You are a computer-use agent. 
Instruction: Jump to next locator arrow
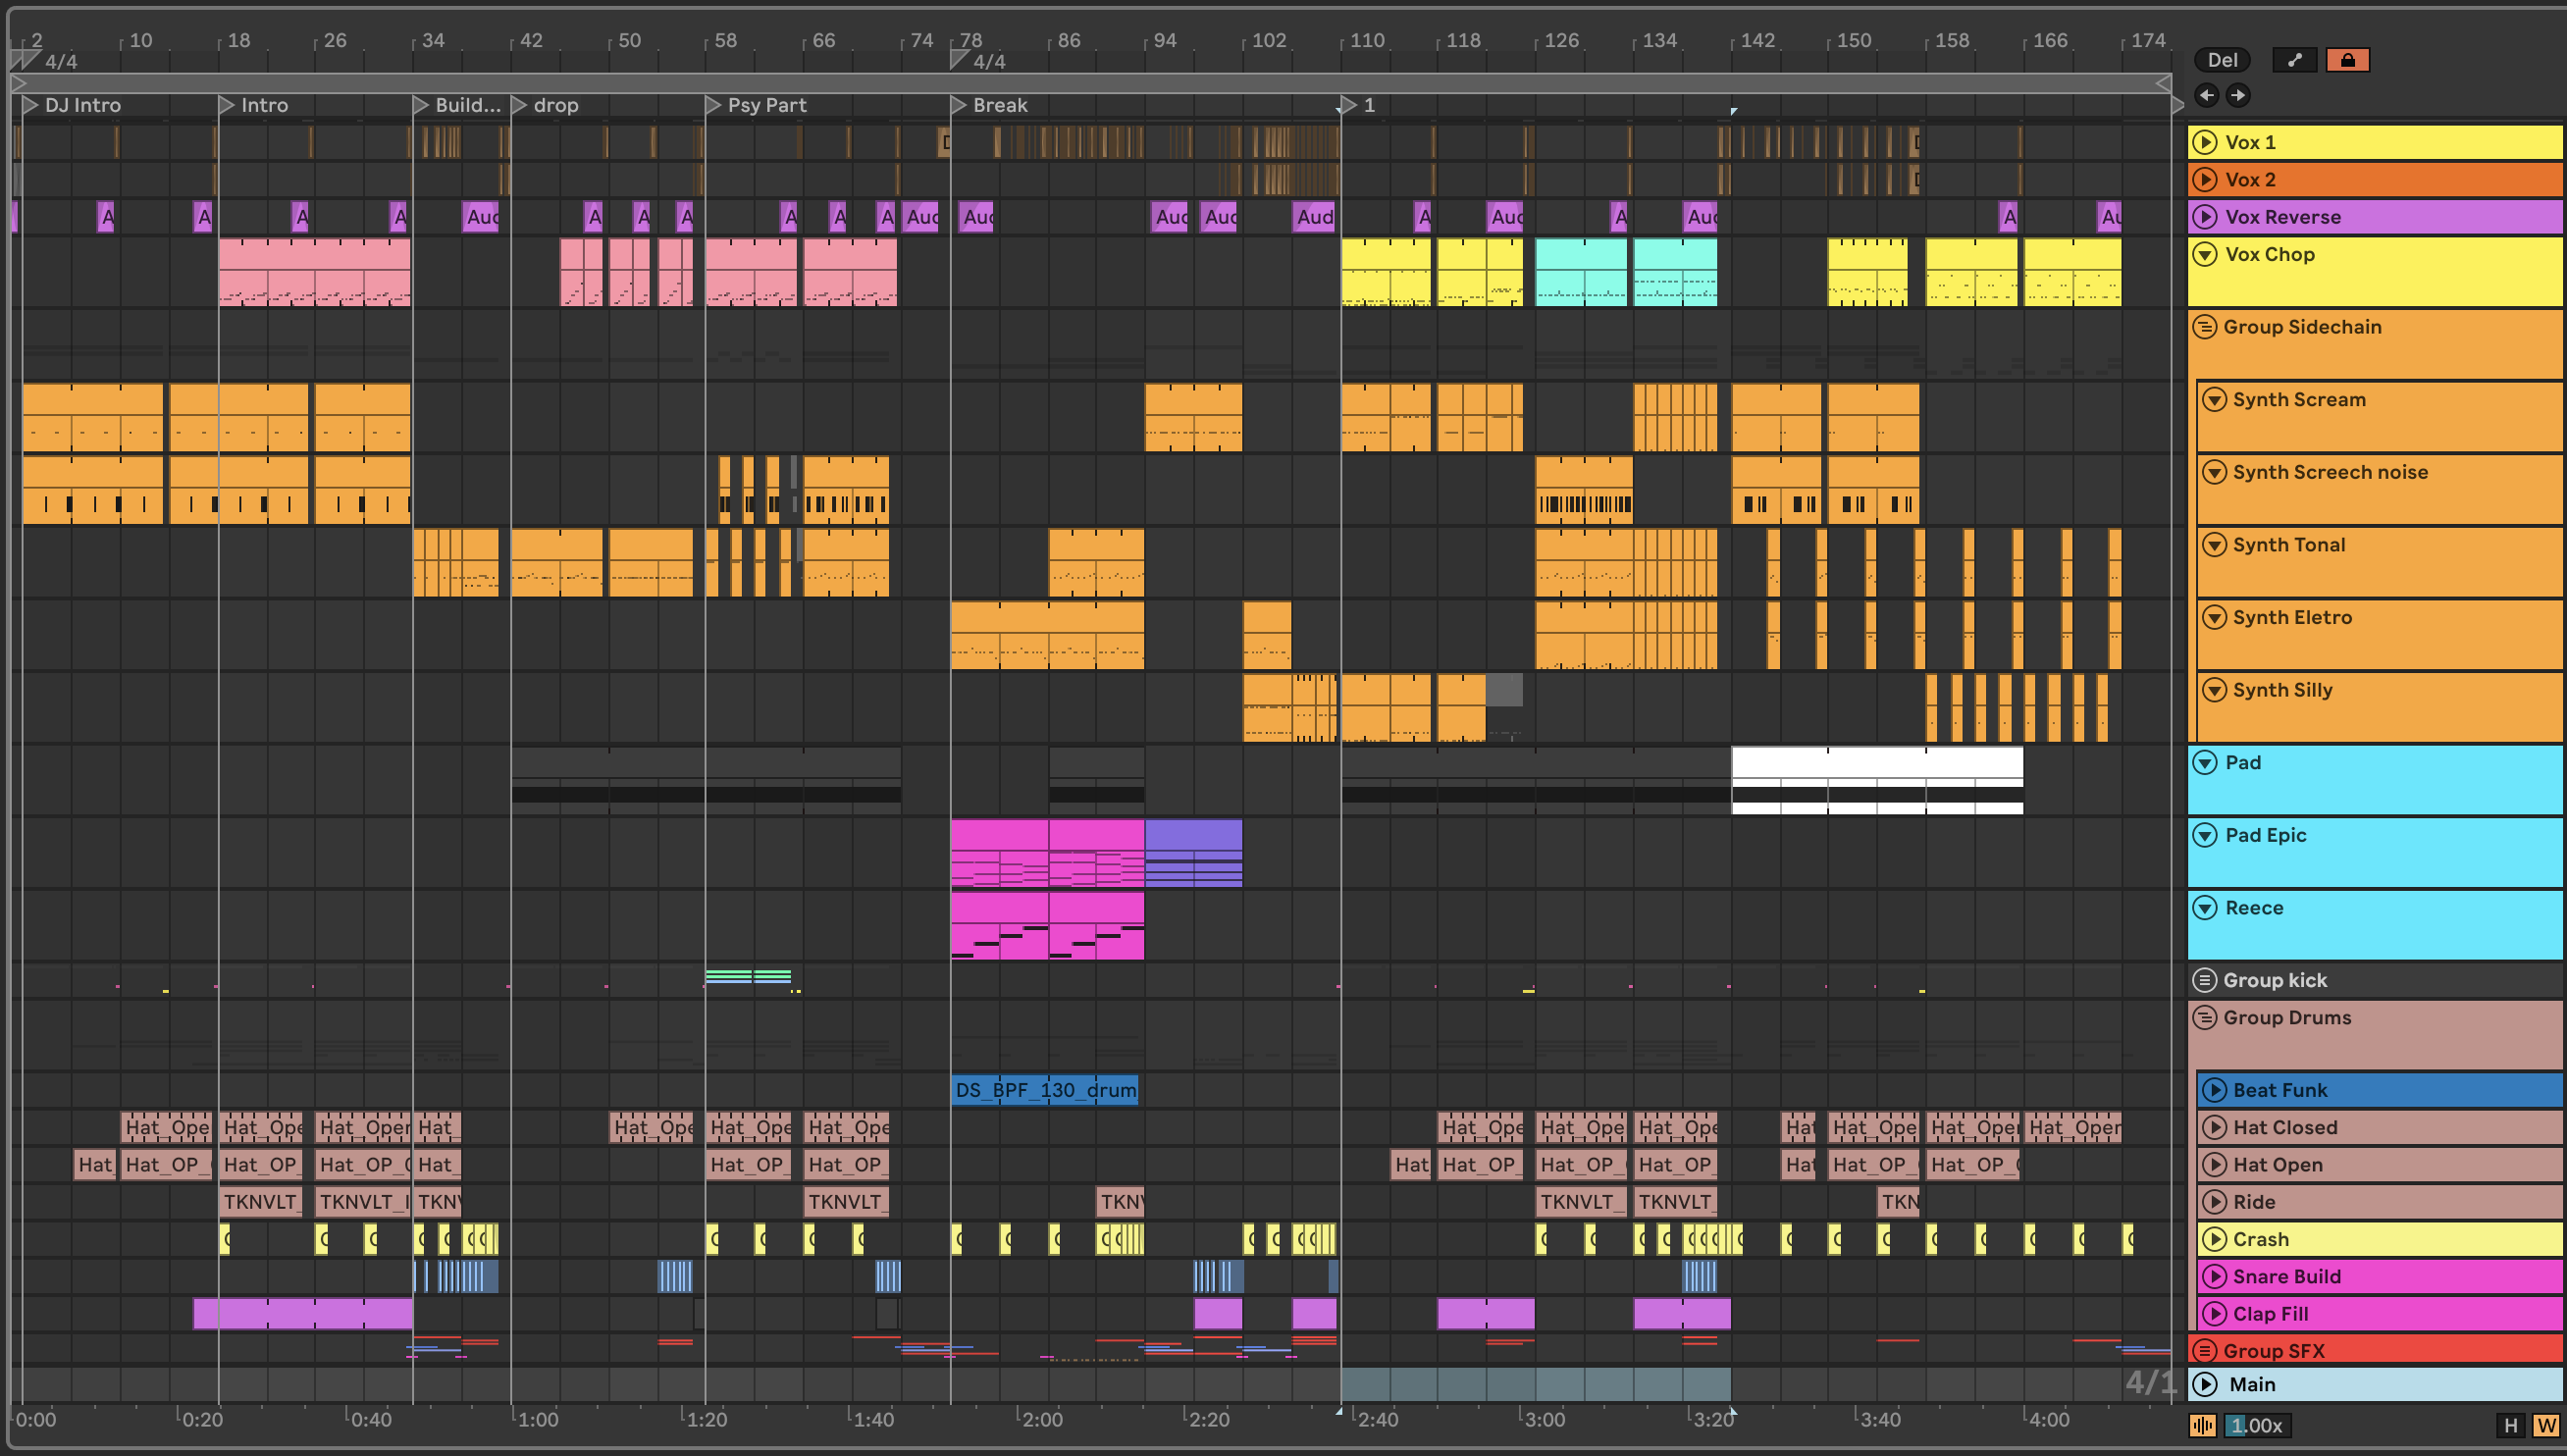point(2238,95)
